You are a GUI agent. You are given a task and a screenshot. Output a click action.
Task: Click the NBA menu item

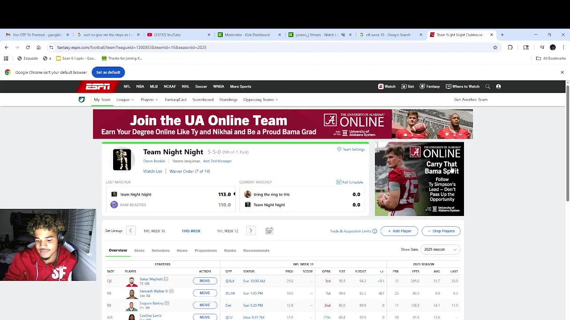click(x=140, y=87)
